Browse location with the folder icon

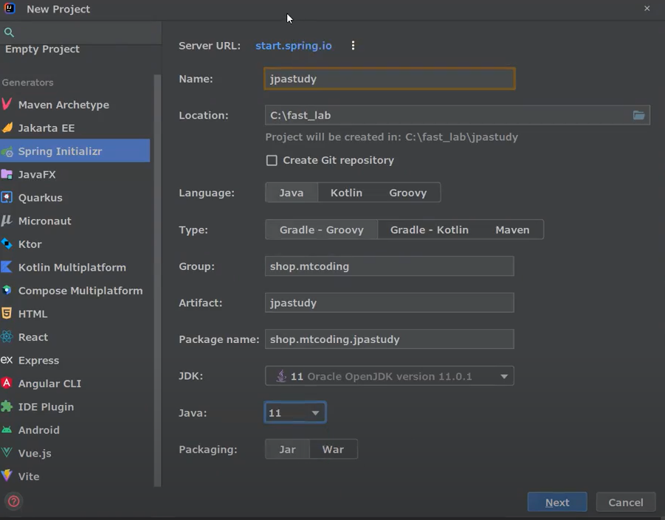point(638,115)
